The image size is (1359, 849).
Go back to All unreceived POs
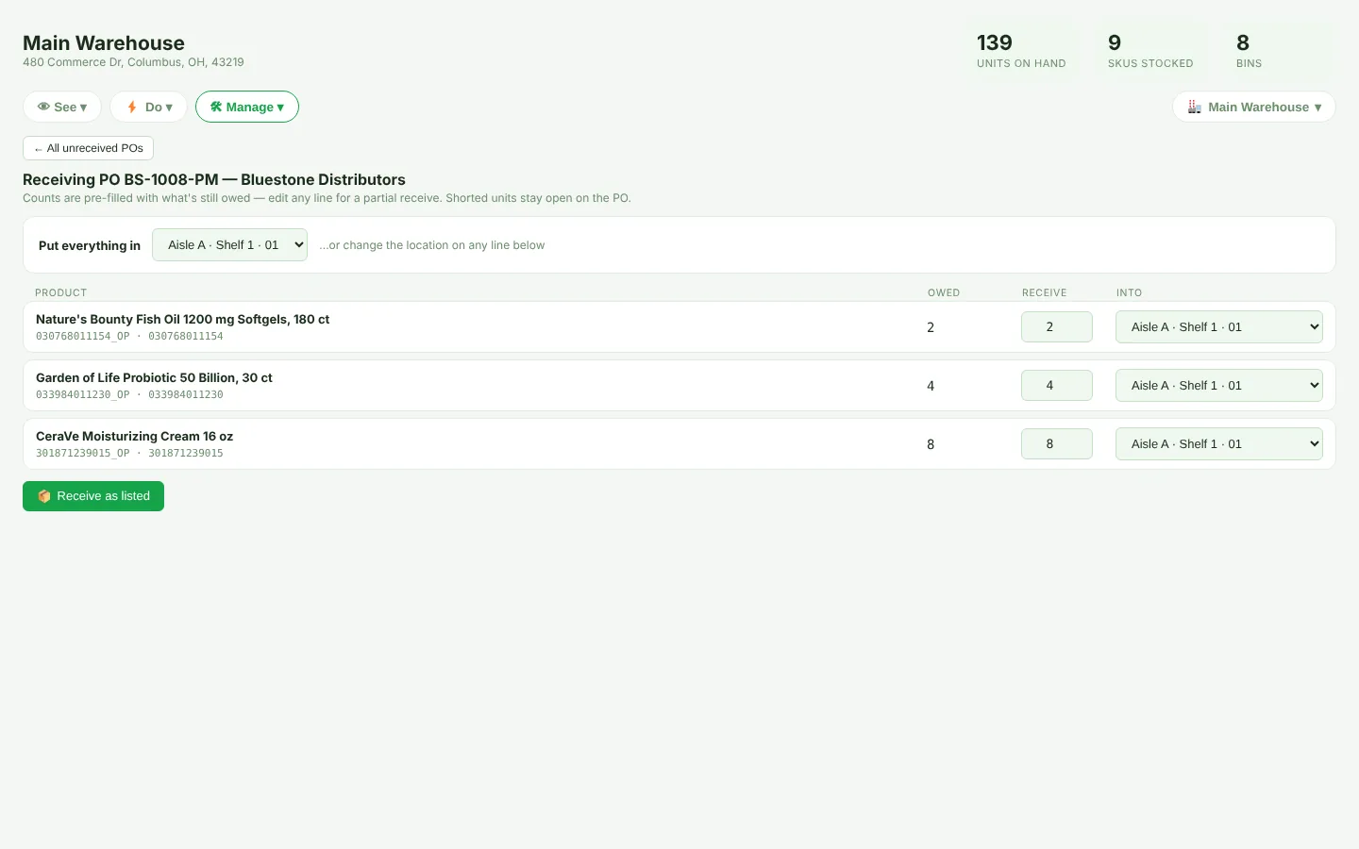pos(88,148)
